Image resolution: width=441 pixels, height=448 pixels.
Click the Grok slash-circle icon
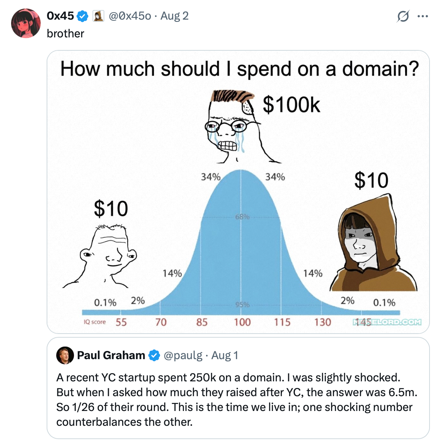click(x=403, y=16)
